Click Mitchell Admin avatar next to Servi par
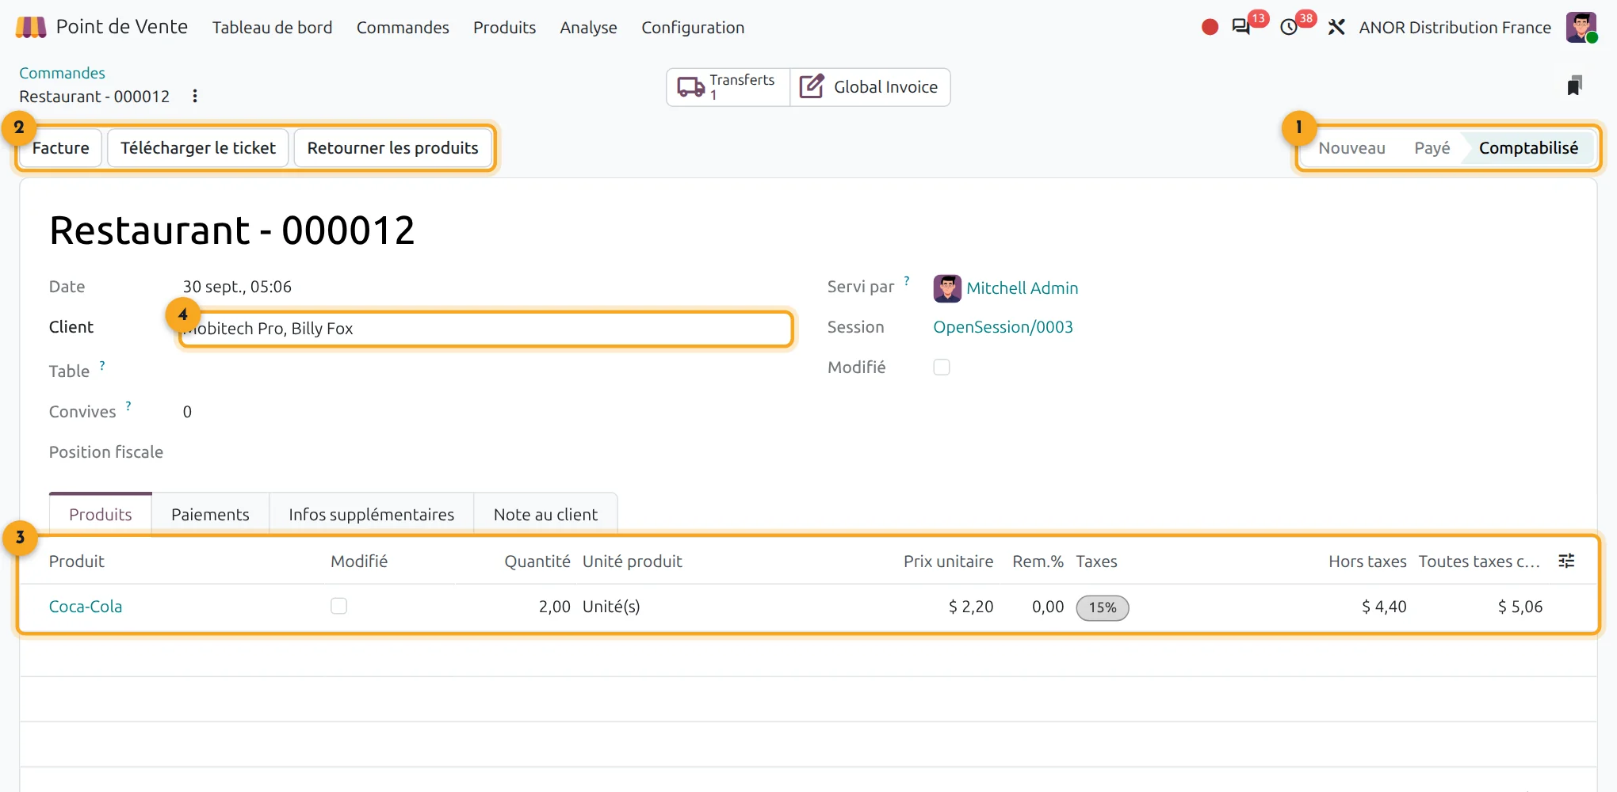 [x=947, y=288]
